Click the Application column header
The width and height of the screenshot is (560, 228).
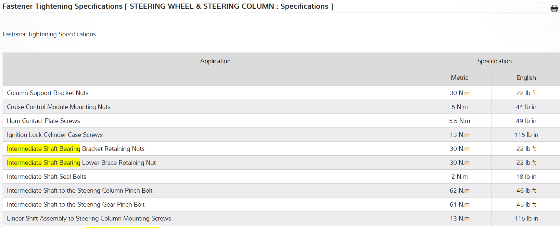point(215,61)
